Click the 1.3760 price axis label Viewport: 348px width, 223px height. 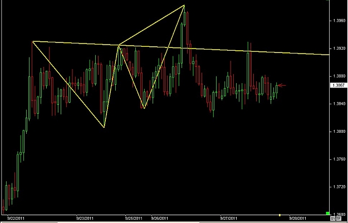pos(339,159)
